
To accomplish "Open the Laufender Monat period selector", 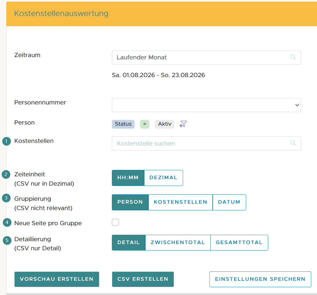I will (206, 58).
